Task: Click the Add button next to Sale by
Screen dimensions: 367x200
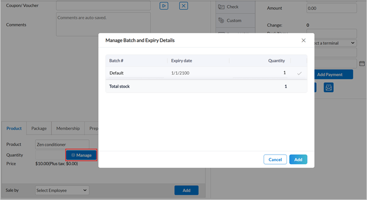Action: click(186, 191)
